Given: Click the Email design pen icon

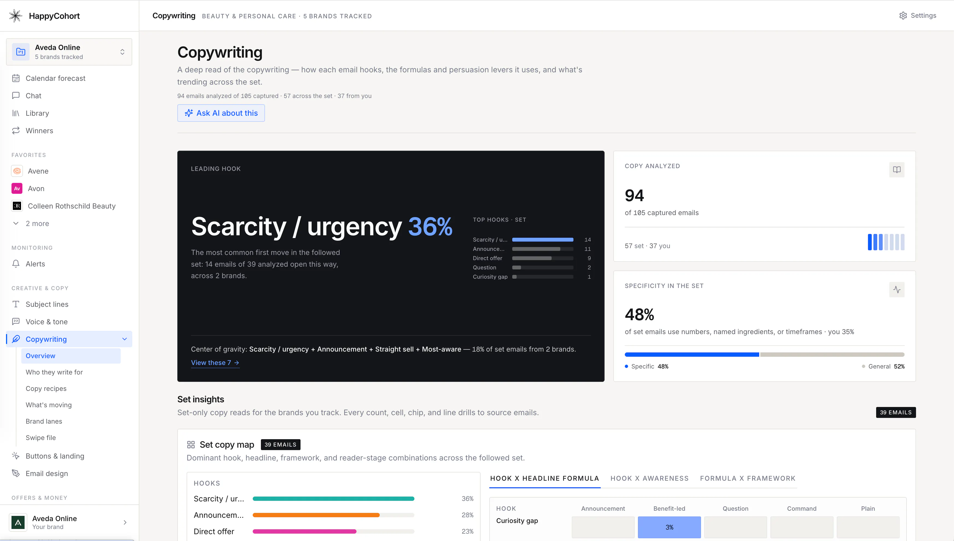Looking at the screenshot, I should 16,473.
